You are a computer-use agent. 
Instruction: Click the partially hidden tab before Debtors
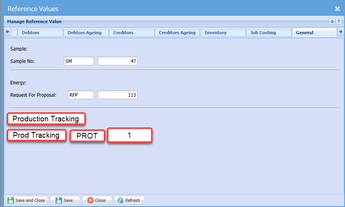coord(14,32)
